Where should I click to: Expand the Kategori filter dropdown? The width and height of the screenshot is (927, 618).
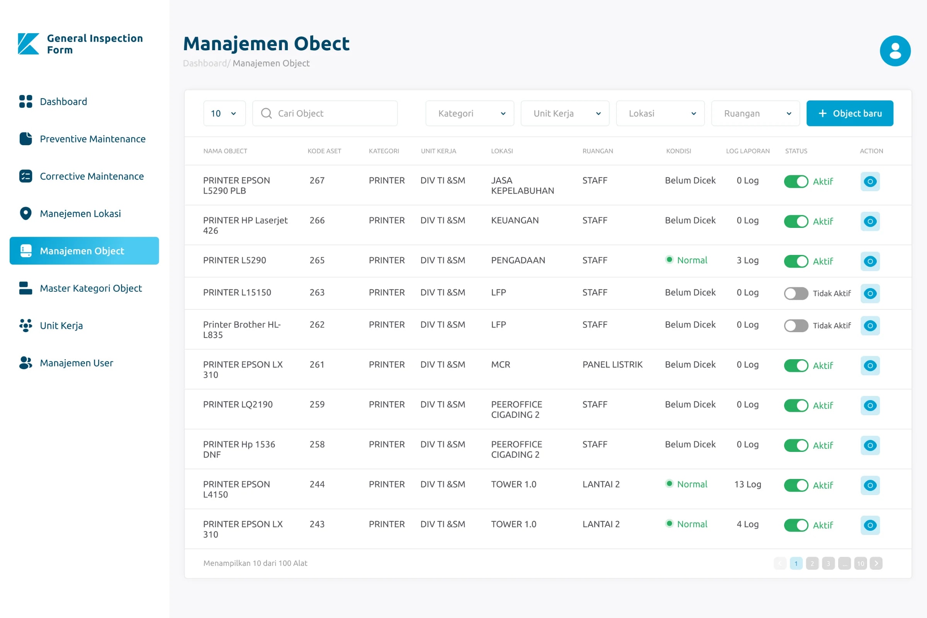pos(469,114)
